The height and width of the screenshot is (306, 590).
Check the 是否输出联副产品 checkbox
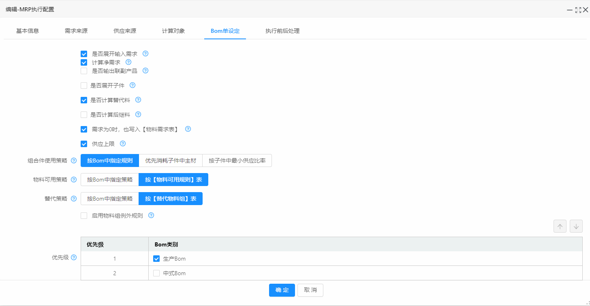84,71
